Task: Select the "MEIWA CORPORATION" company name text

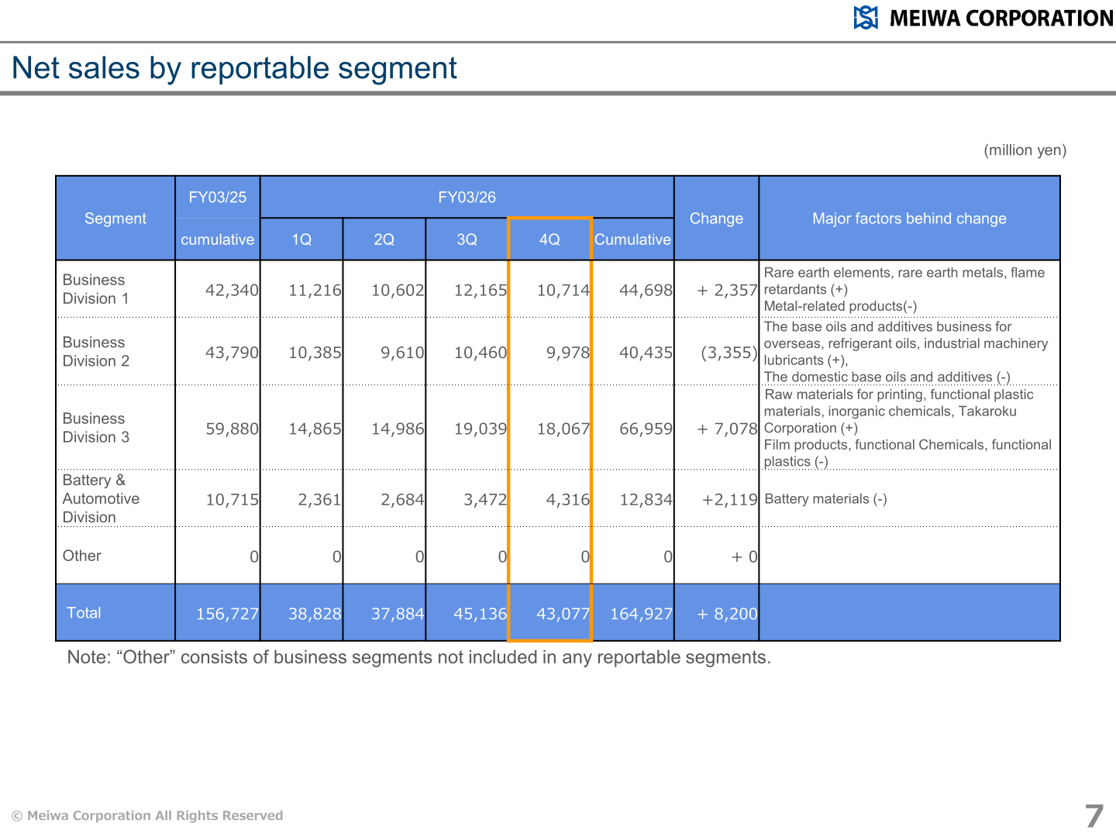Action: (1001, 18)
